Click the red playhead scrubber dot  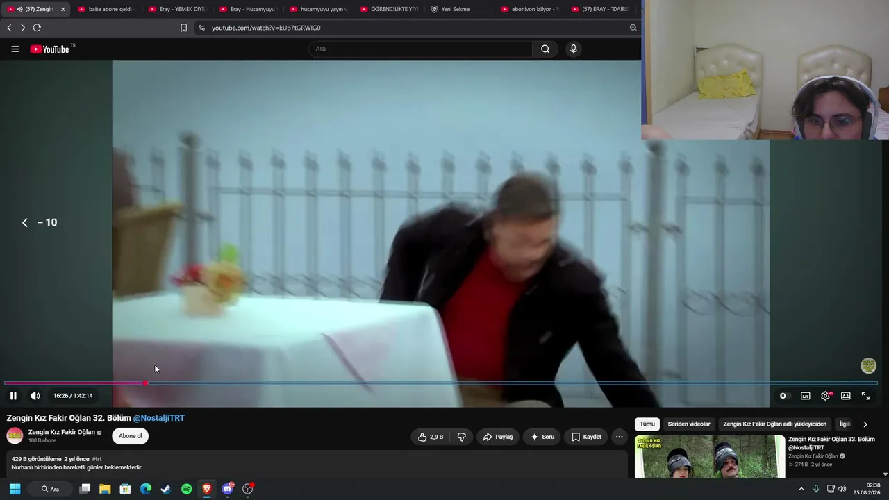point(146,383)
